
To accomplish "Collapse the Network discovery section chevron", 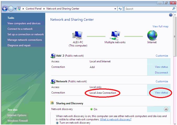I will pyautogui.click(x=166, y=109).
